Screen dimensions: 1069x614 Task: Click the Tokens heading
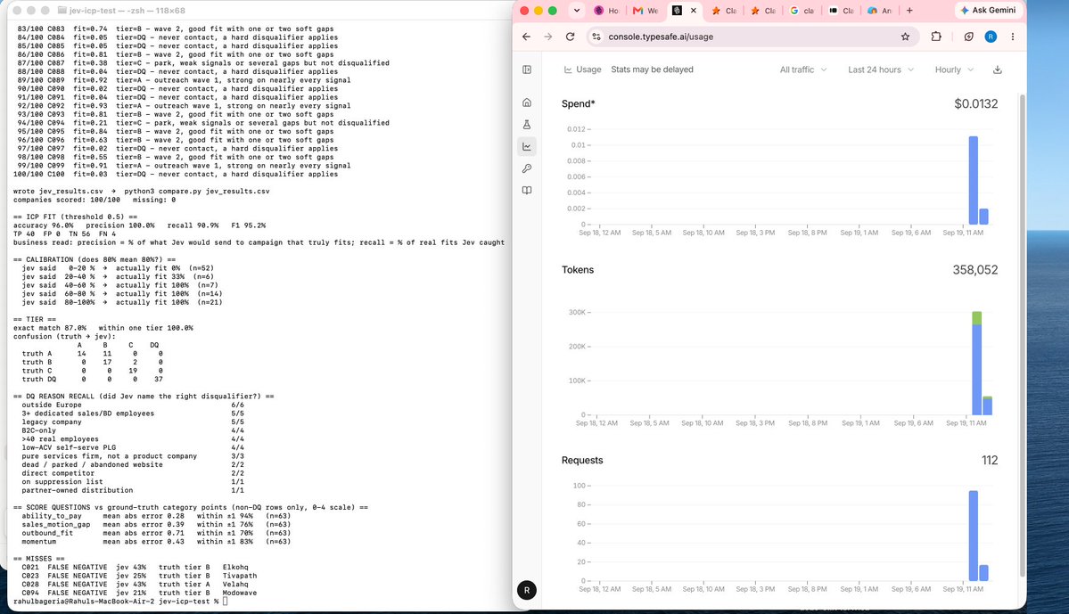point(578,270)
